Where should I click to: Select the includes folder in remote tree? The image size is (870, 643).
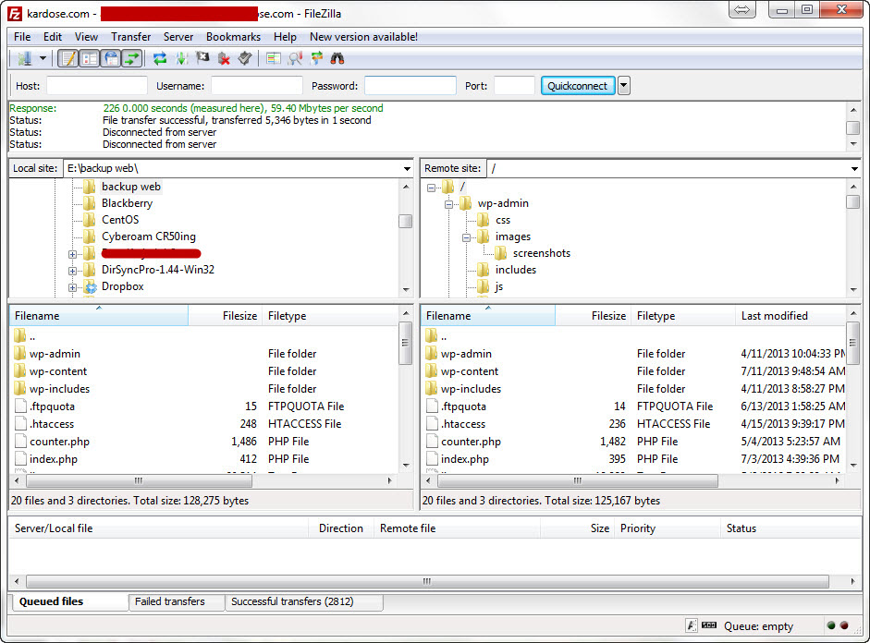coord(516,270)
